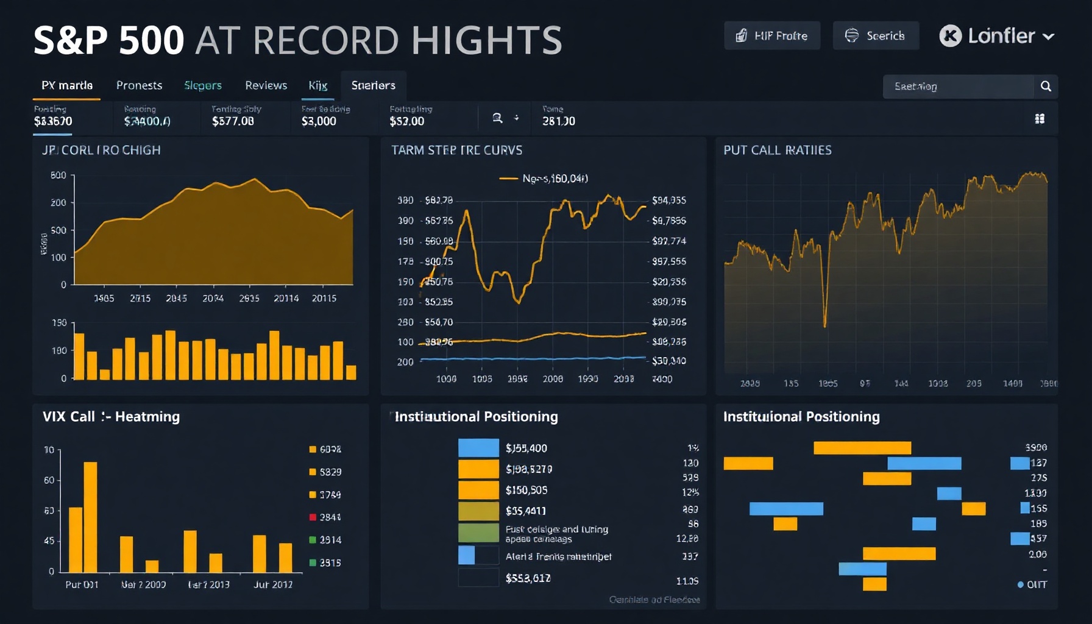
Task: Switch to the Pronests tab
Action: coord(139,85)
